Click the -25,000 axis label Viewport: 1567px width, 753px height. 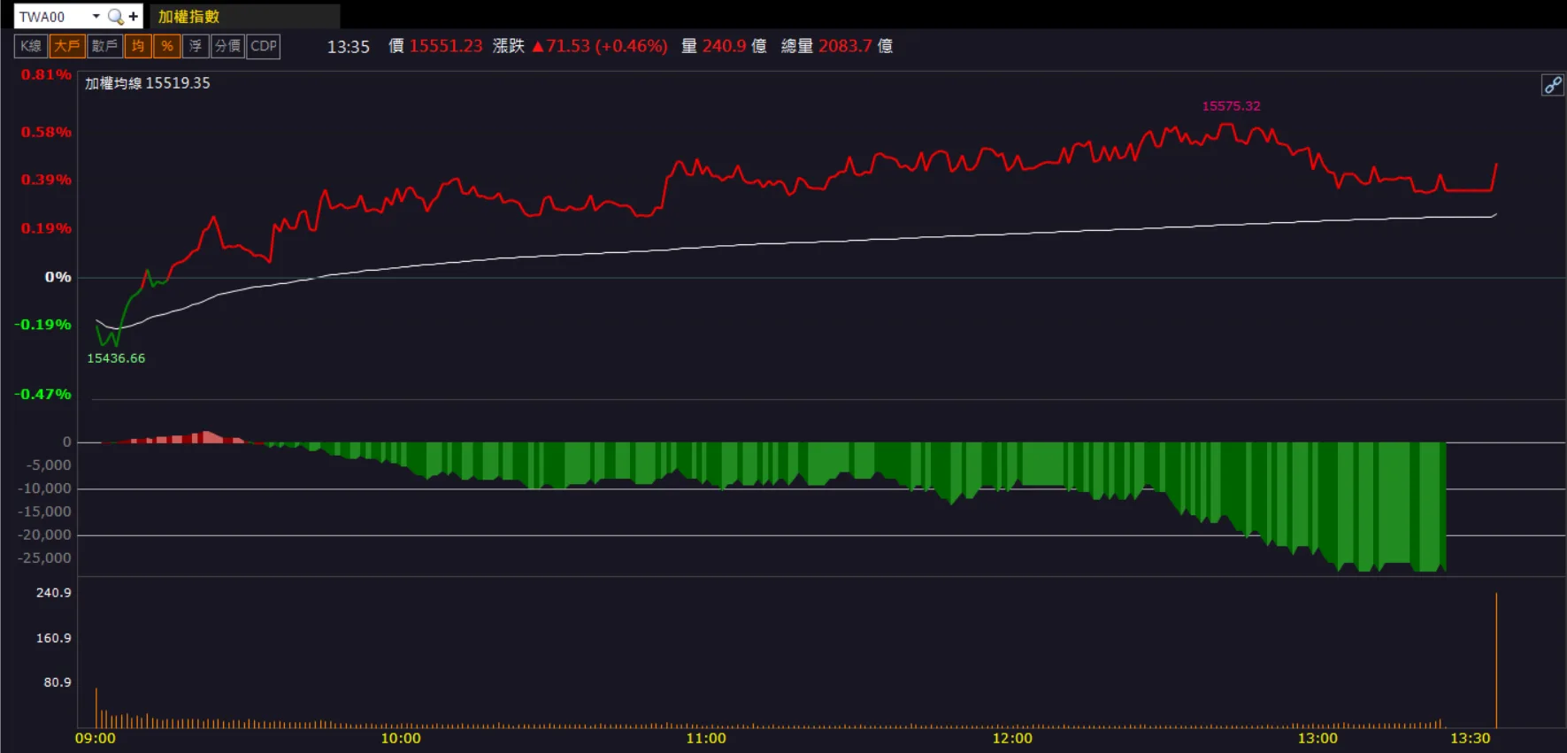tap(45, 557)
